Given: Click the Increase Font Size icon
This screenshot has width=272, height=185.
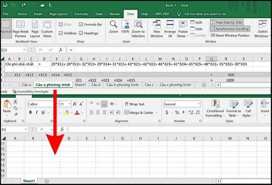Looking at the screenshot, I should click(x=75, y=104).
